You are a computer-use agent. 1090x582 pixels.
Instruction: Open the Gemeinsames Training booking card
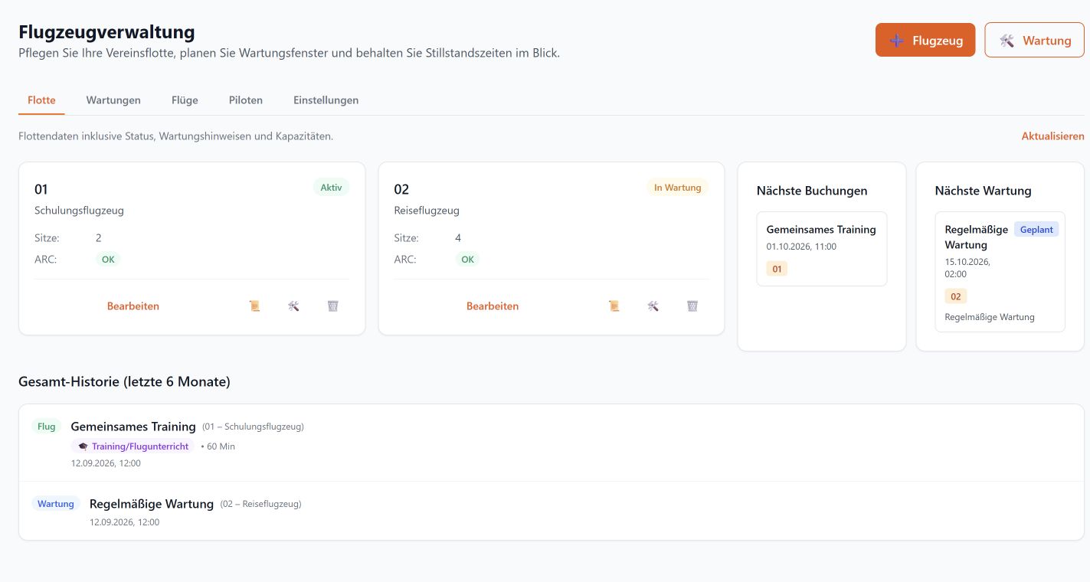coord(821,249)
